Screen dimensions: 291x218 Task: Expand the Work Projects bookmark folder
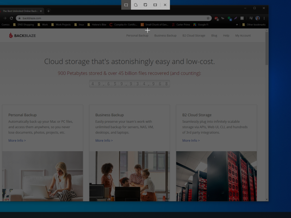61,25
